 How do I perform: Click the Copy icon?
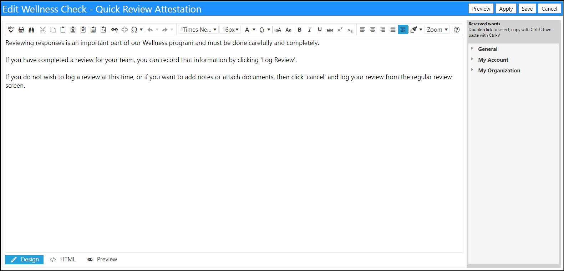[x=53, y=30]
